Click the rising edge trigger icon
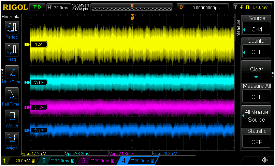Viewport: 275px width, 166px height. pos(242,8)
